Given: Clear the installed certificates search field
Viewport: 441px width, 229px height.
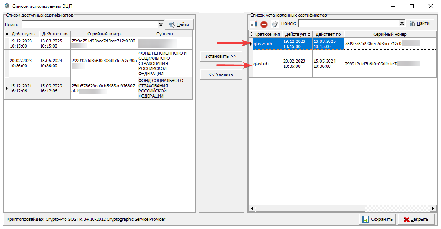Looking at the screenshot, I should pos(402,24).
